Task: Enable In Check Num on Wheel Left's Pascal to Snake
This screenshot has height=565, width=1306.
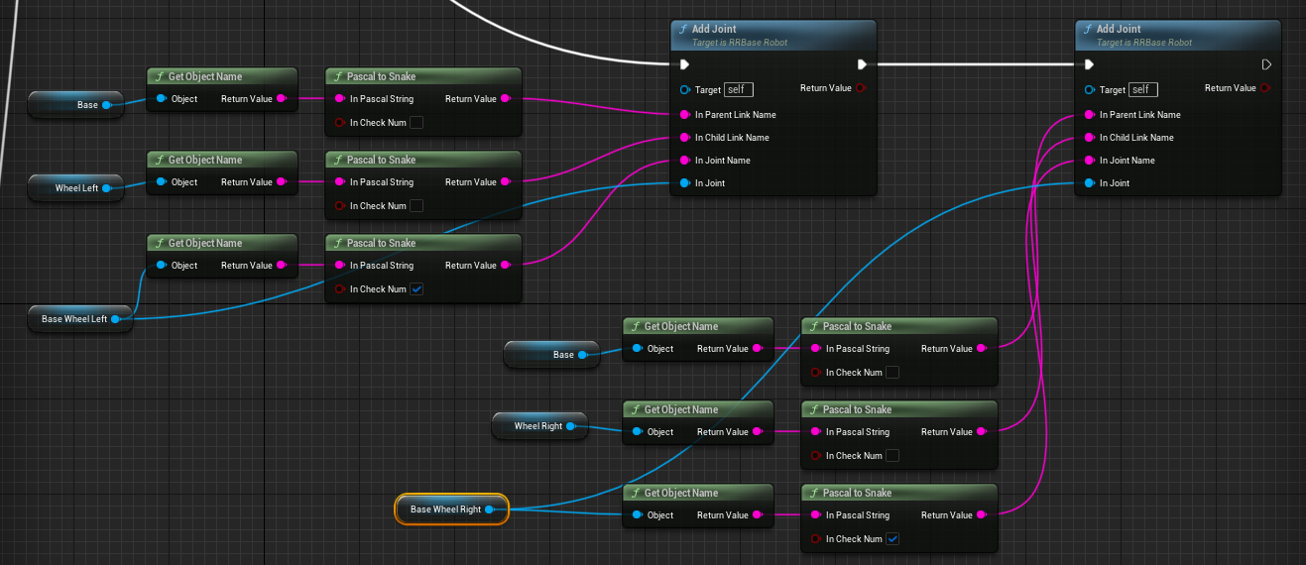Action: (416, 206)
